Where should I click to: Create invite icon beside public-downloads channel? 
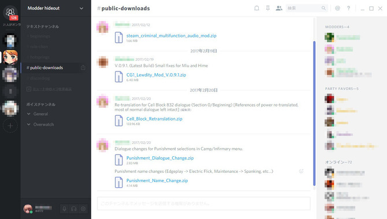83,67
